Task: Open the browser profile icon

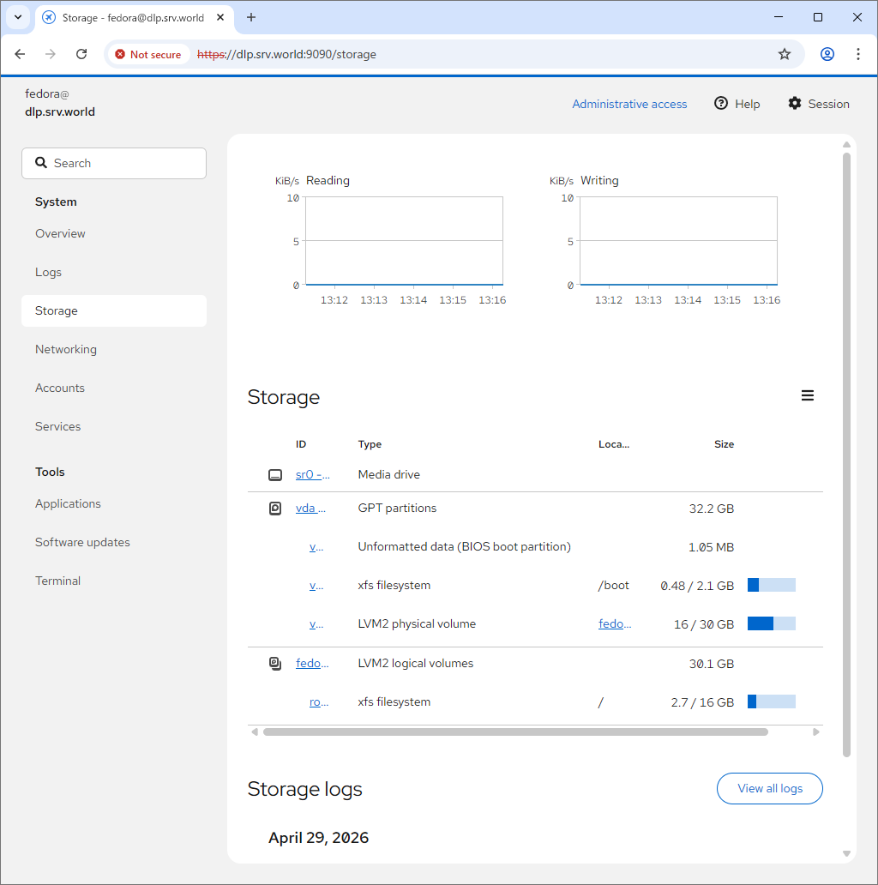Action: tap(827, 54)
